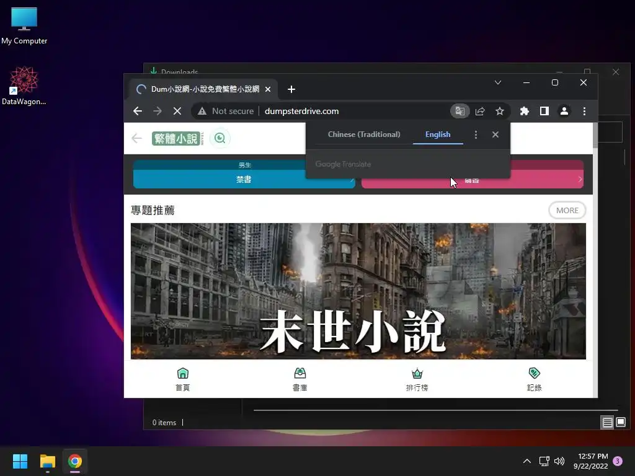
Task: Click the Downloads window title
Action: click(179, 72)
